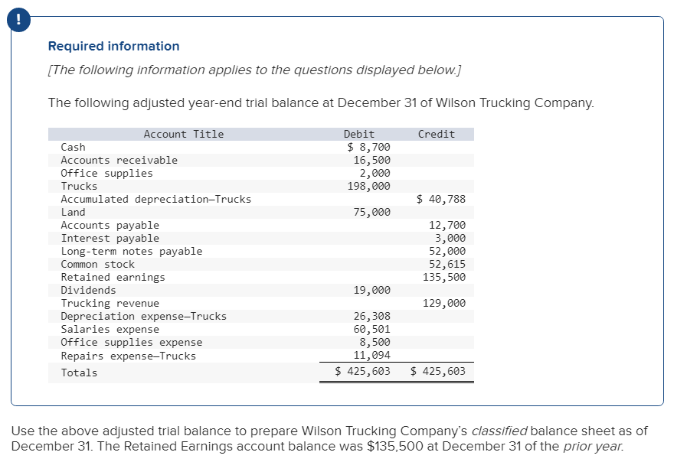Click the blue exclamation alert icon

coord(18,20)
